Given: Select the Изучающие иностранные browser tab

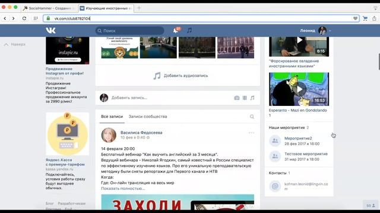Looking at the screenshot, I should (106, 8).
